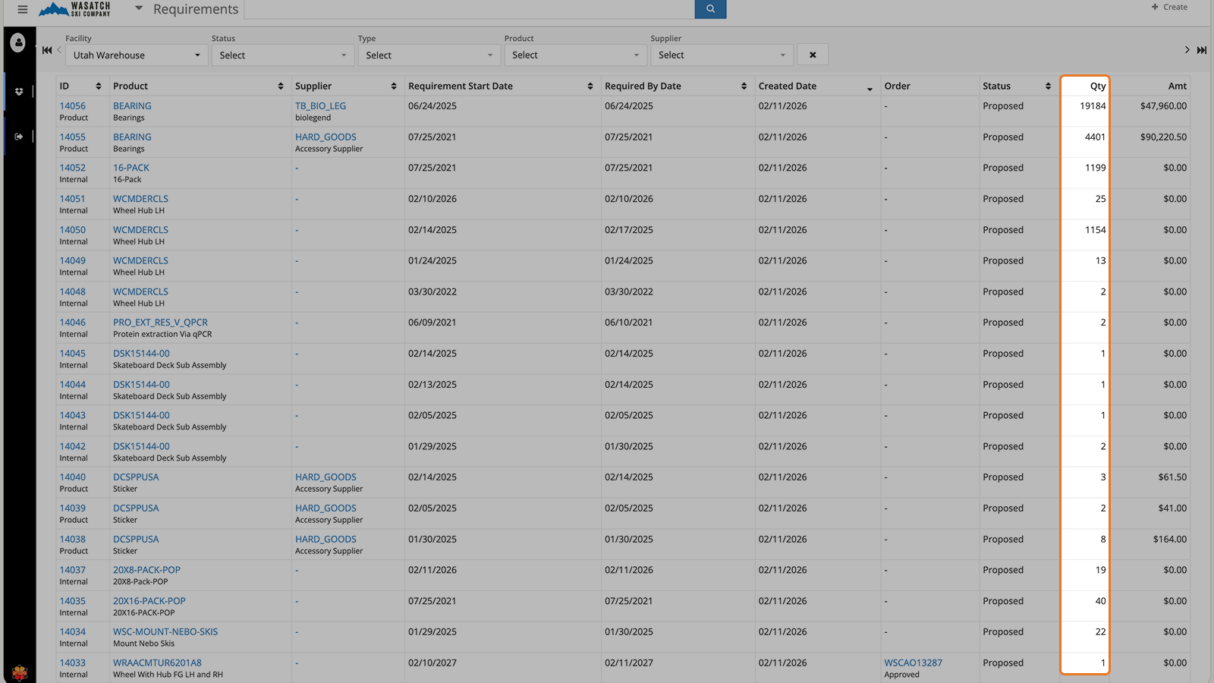This screenshot has width=1214, height=683.
Task: Jump to last page with skip-forward icon
Action: 1202,49
